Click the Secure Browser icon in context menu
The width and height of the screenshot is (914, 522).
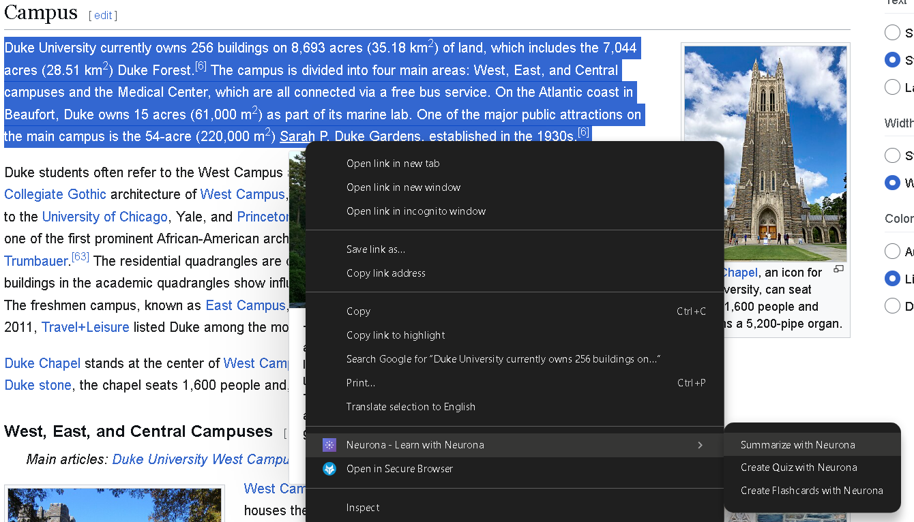(x=329, y=469)
